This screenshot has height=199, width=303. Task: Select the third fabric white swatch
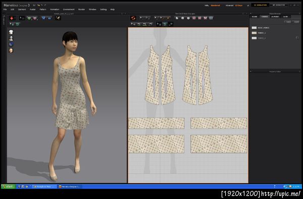tap(254, 38)
